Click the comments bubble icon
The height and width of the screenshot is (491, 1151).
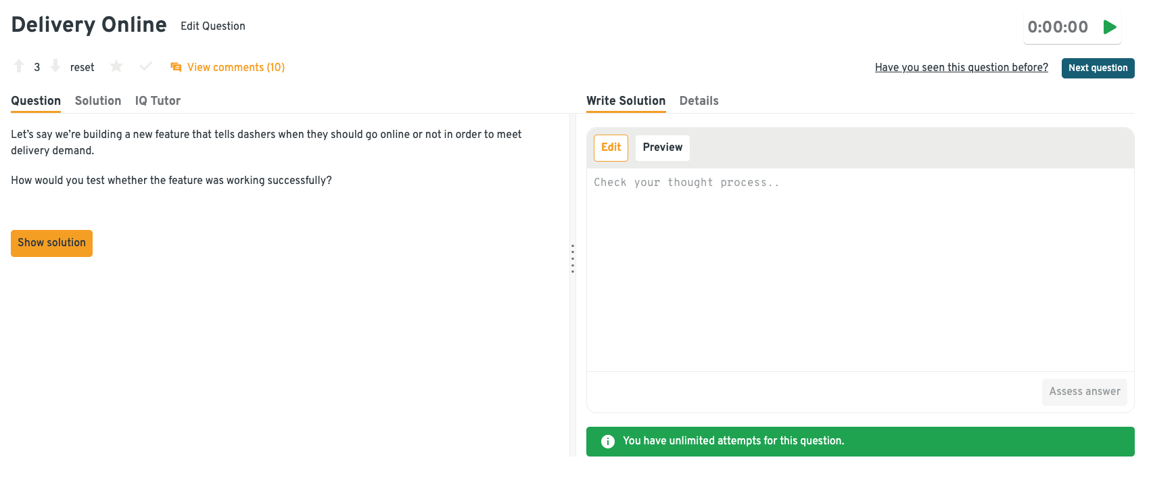(176, 67)
